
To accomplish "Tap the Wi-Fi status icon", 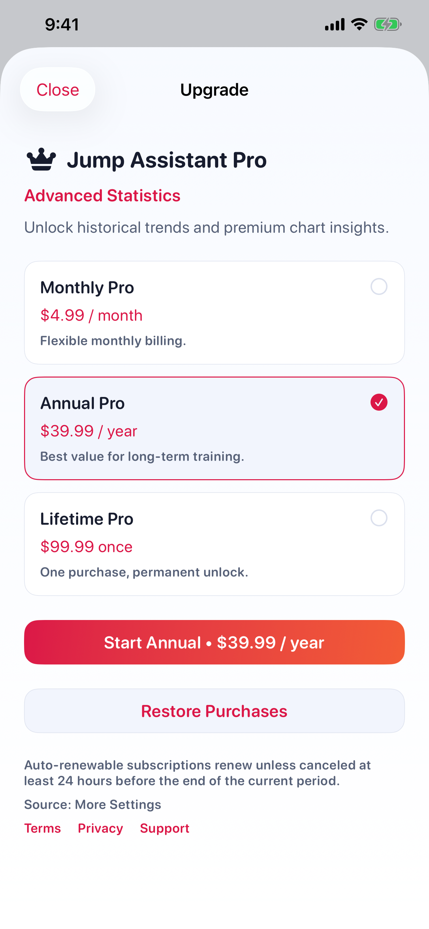I will 359,24.
